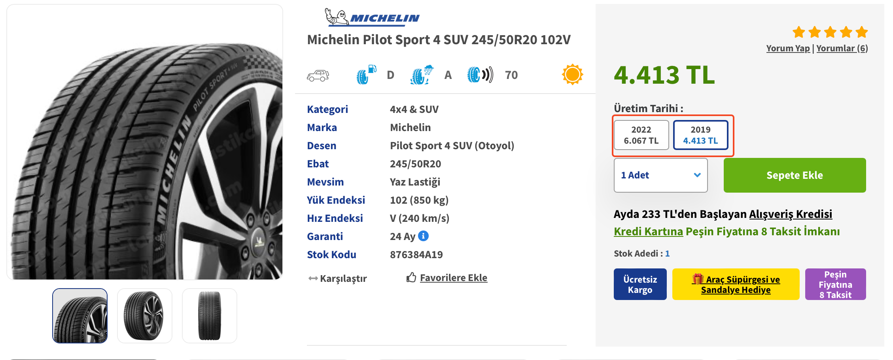This screenshot has height=360, width=893.
Task: Click the Yorum Yap link
Action: (x=788, y=48)
